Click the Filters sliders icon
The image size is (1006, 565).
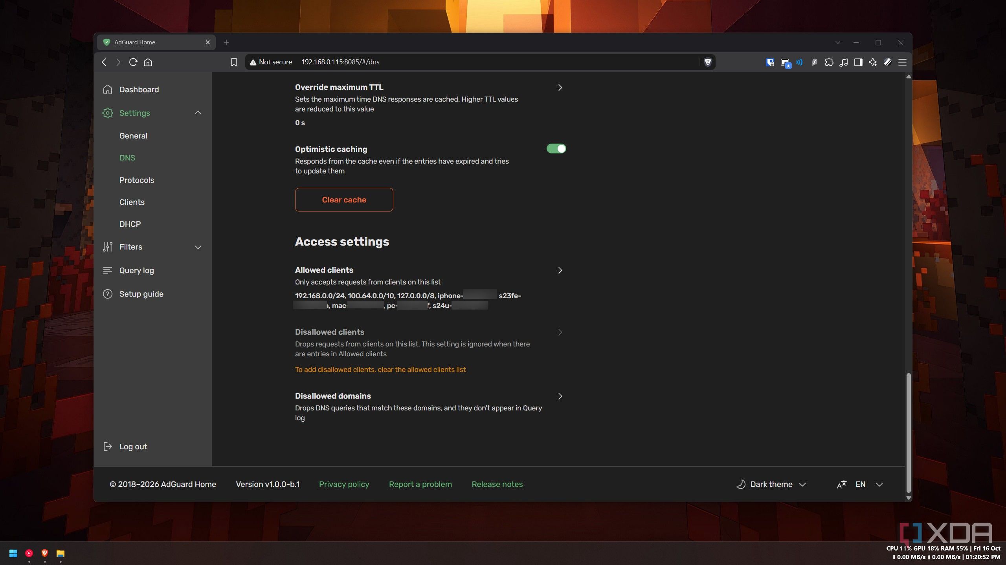(x=108, y=247)
